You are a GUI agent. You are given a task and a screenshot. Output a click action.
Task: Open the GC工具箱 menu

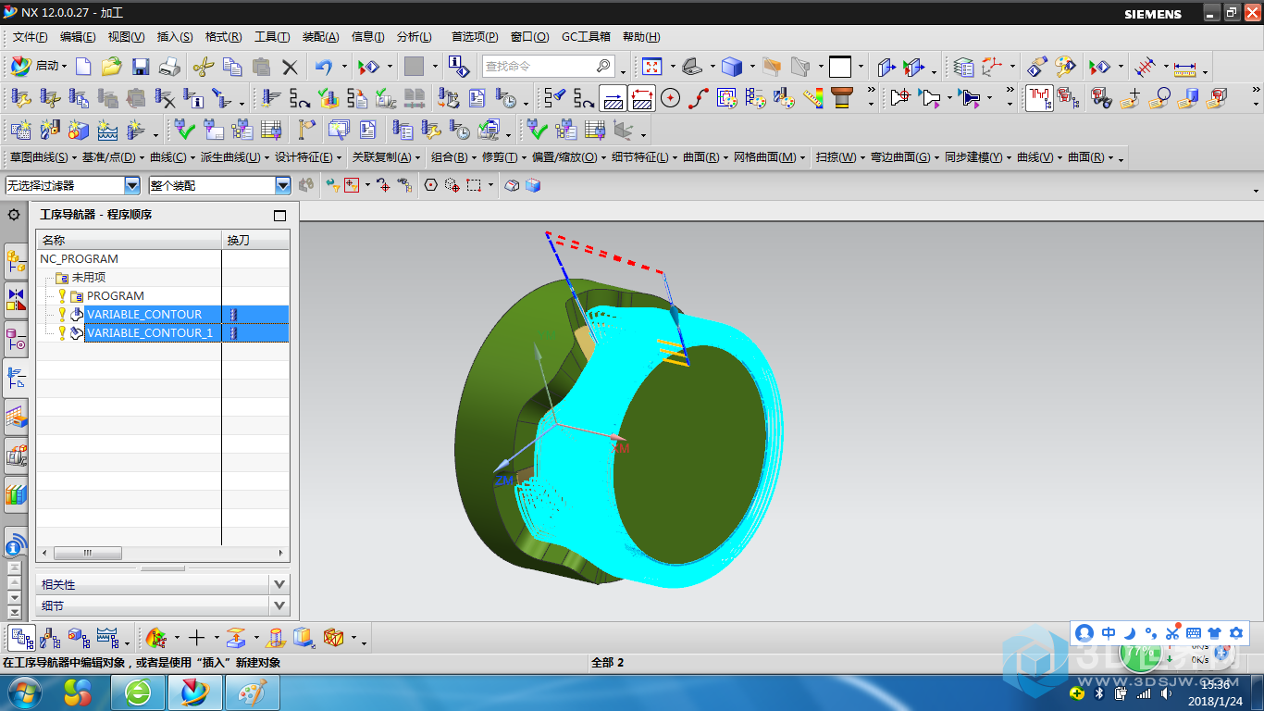[586, 37]
